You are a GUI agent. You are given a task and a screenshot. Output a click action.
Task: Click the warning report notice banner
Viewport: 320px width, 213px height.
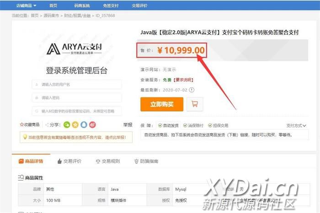pos(76,137)
